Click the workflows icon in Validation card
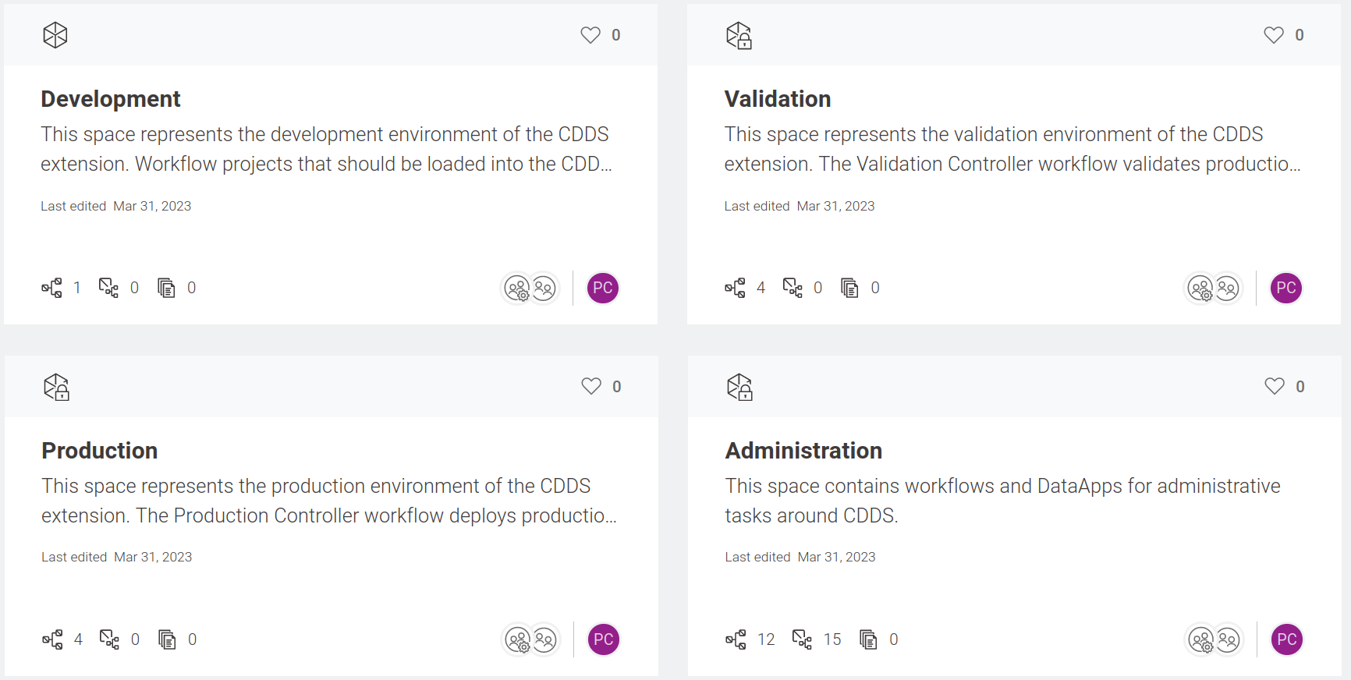Screen dimensions: 1351x680 (735, 289)
